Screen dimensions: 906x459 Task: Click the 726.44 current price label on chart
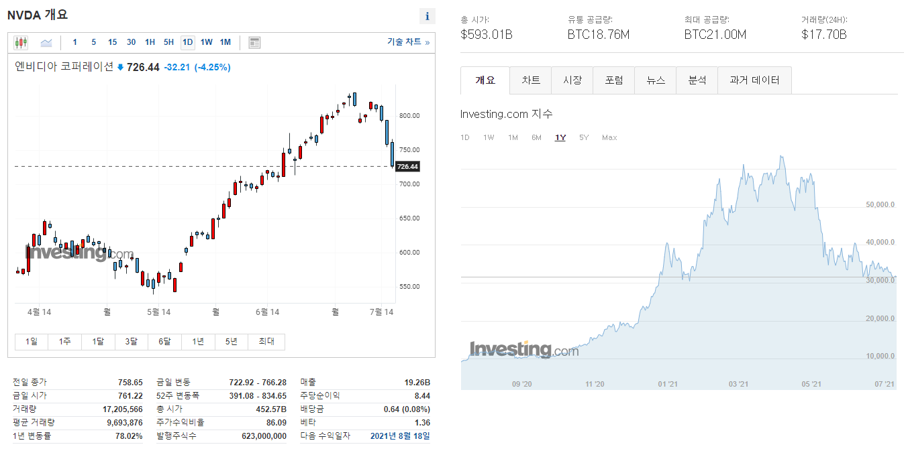407,166
